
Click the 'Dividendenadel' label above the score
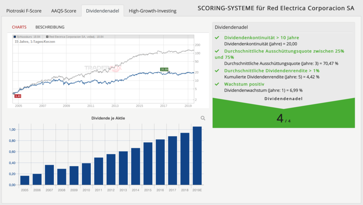click(284, 99)
